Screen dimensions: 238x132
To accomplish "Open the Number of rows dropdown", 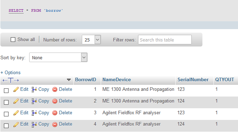I will tap(91, 40).
